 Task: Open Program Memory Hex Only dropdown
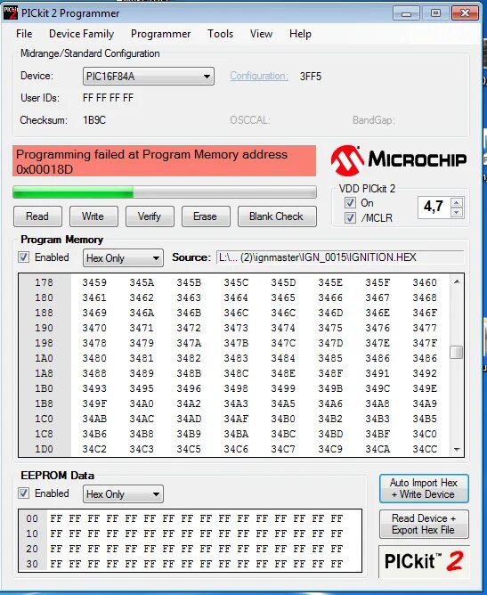tap(123, 258)
